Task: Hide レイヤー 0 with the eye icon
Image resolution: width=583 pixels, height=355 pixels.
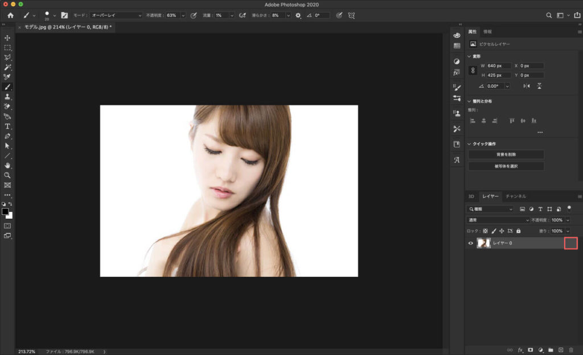Action: [471, 243]
